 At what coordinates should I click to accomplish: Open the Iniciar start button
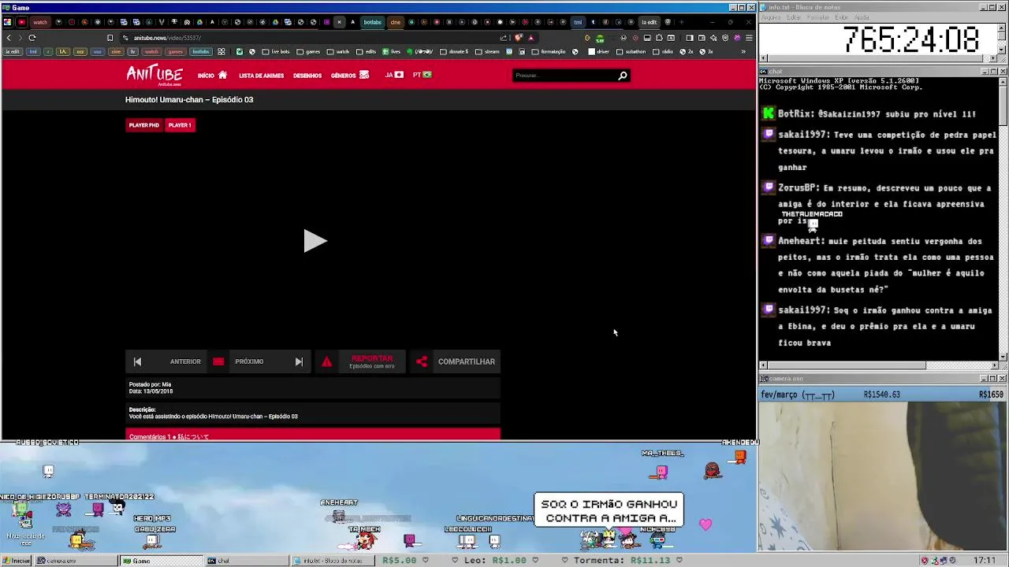tap(17, 561)
